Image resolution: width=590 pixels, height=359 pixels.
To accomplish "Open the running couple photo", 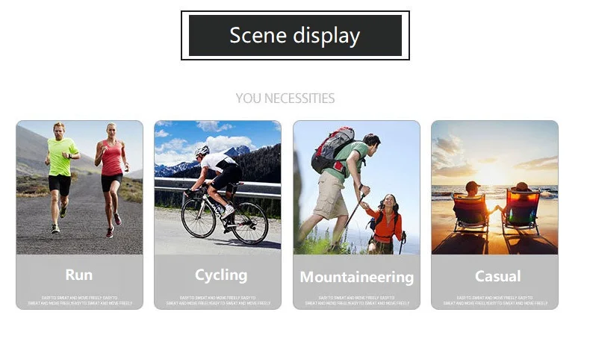I will pyautogui.click(x=79, y=187).
